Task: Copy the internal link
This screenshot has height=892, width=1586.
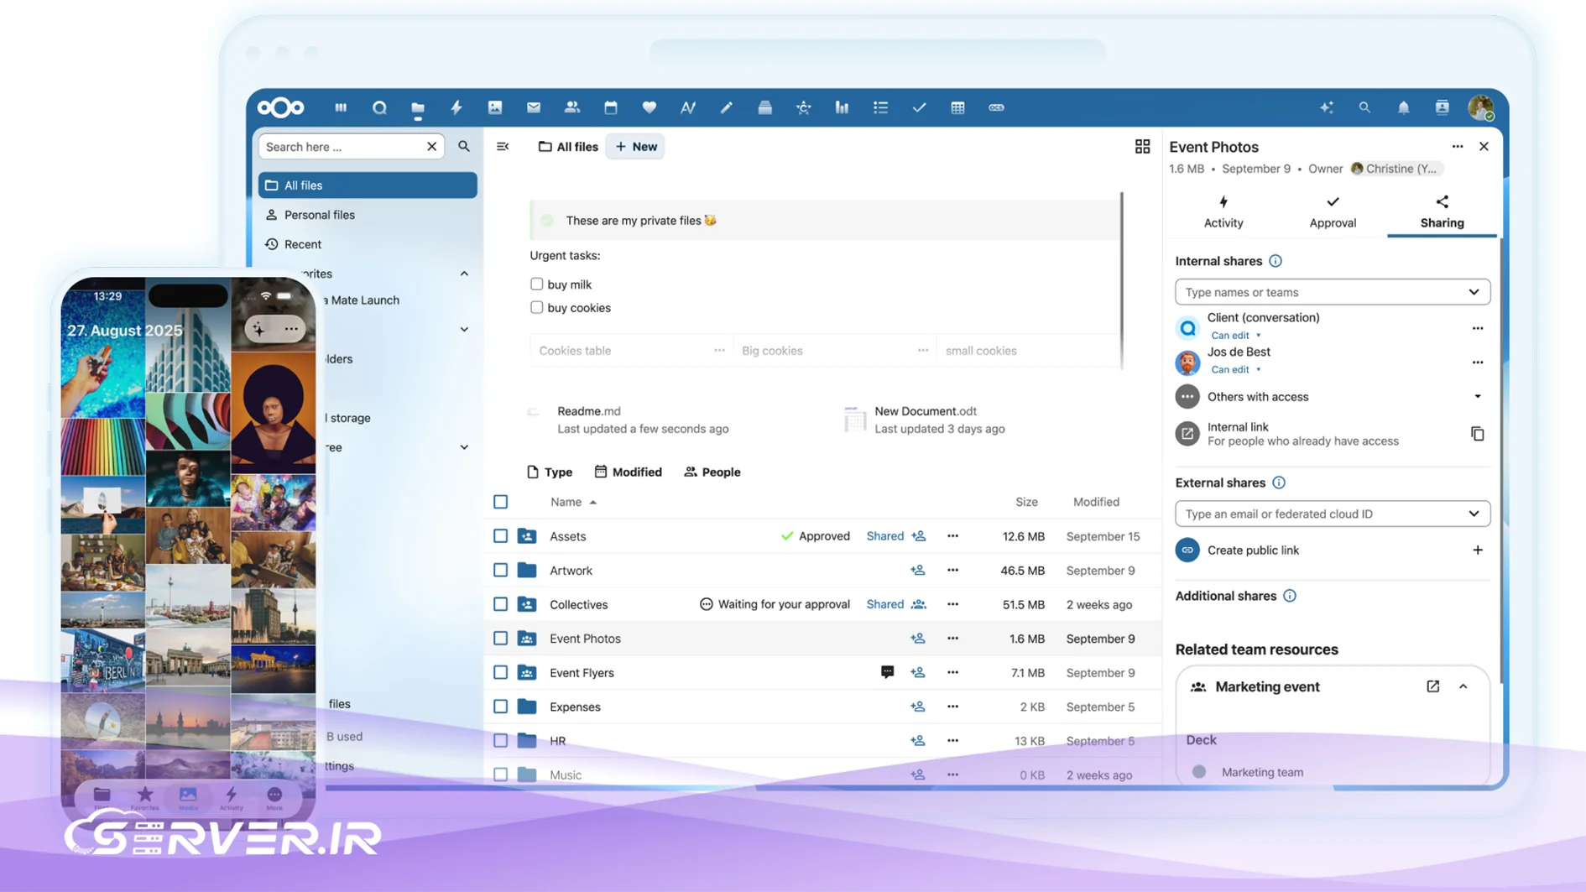Action: (1478, 434)
